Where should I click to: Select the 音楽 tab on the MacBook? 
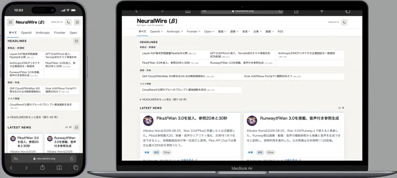pos(245,32)
